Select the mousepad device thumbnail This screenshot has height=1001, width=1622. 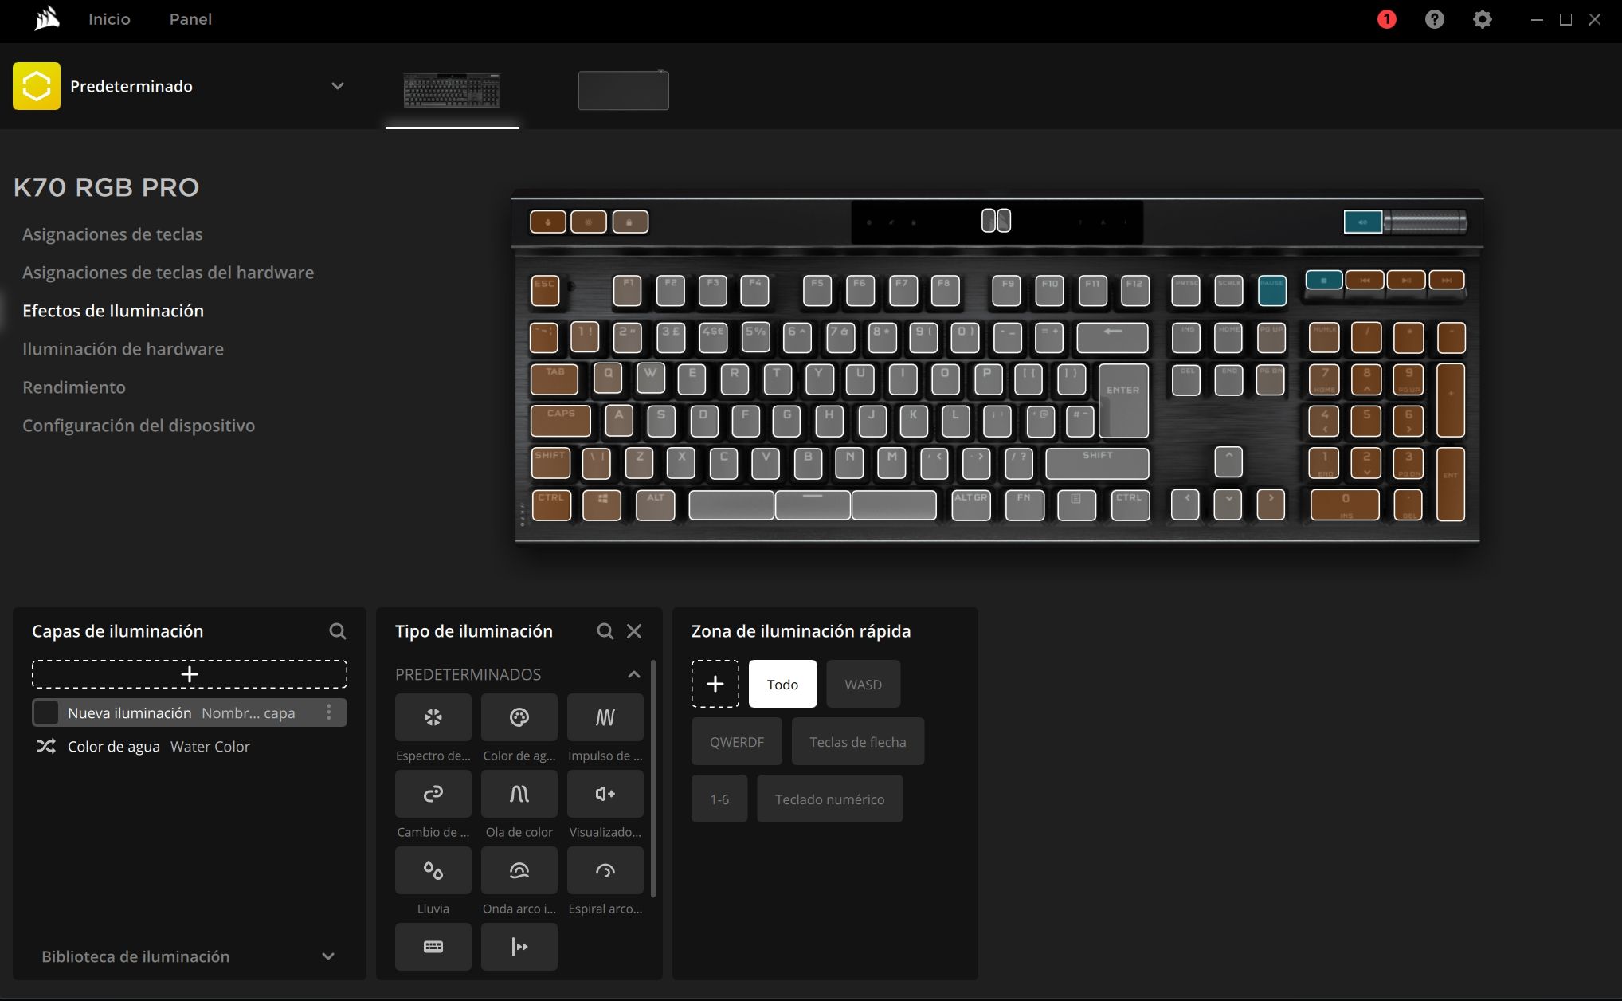[624, 90]
